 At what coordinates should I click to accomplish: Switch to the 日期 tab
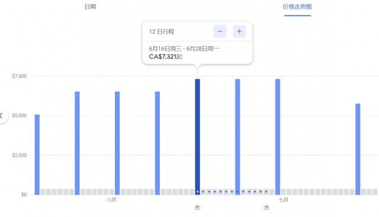point(91,7)
